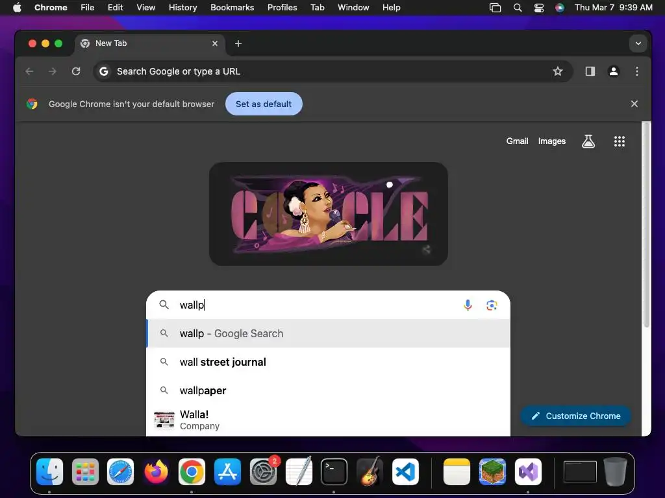
Task: Launch Firefox from the Dock
Action: click(x=156, y=472)
